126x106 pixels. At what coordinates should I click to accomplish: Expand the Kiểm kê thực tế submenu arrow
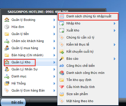tap(114, 45)
